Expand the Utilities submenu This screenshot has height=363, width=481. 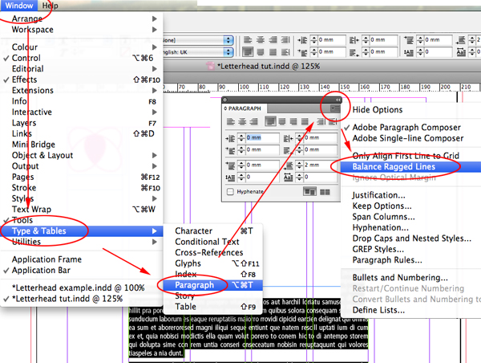(82, 242)
